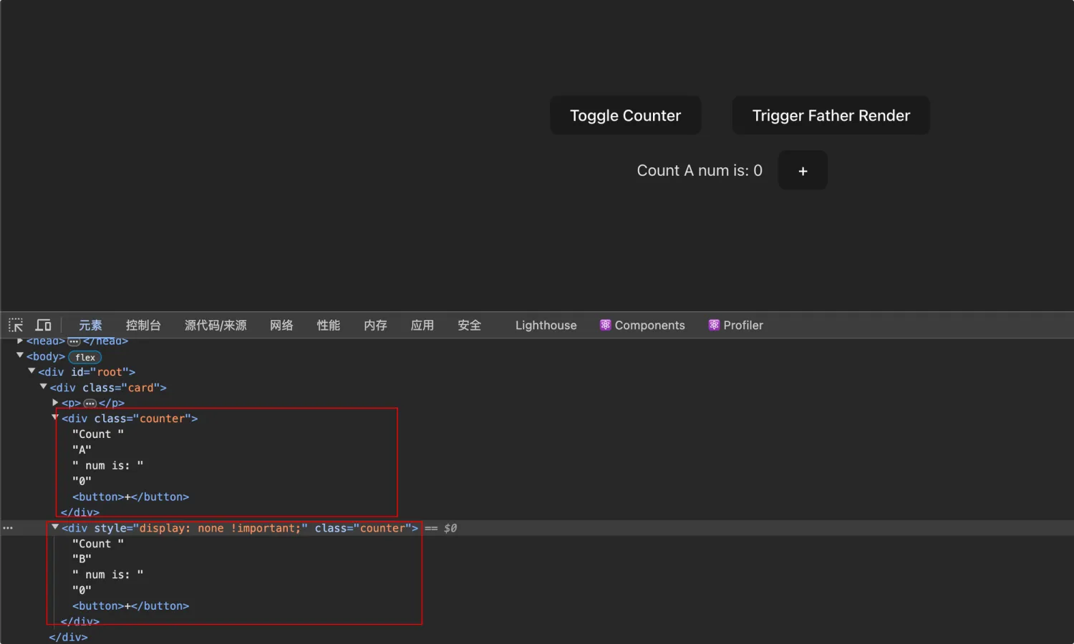The height and width of the screenshot is (644, 1074).
Task: Click the plus button beside Count A
Action: pos(802,170)
